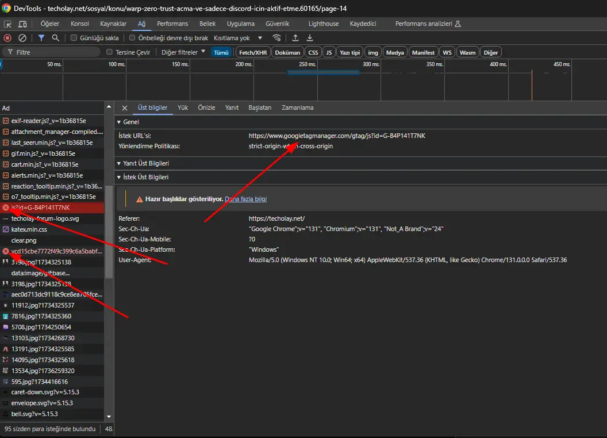Switch to the Öğeler panel

[50, 24]
